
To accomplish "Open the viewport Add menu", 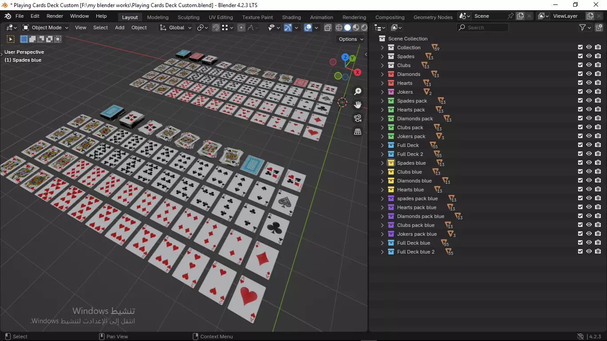I will pyautogui.click(x=120, y=28).
